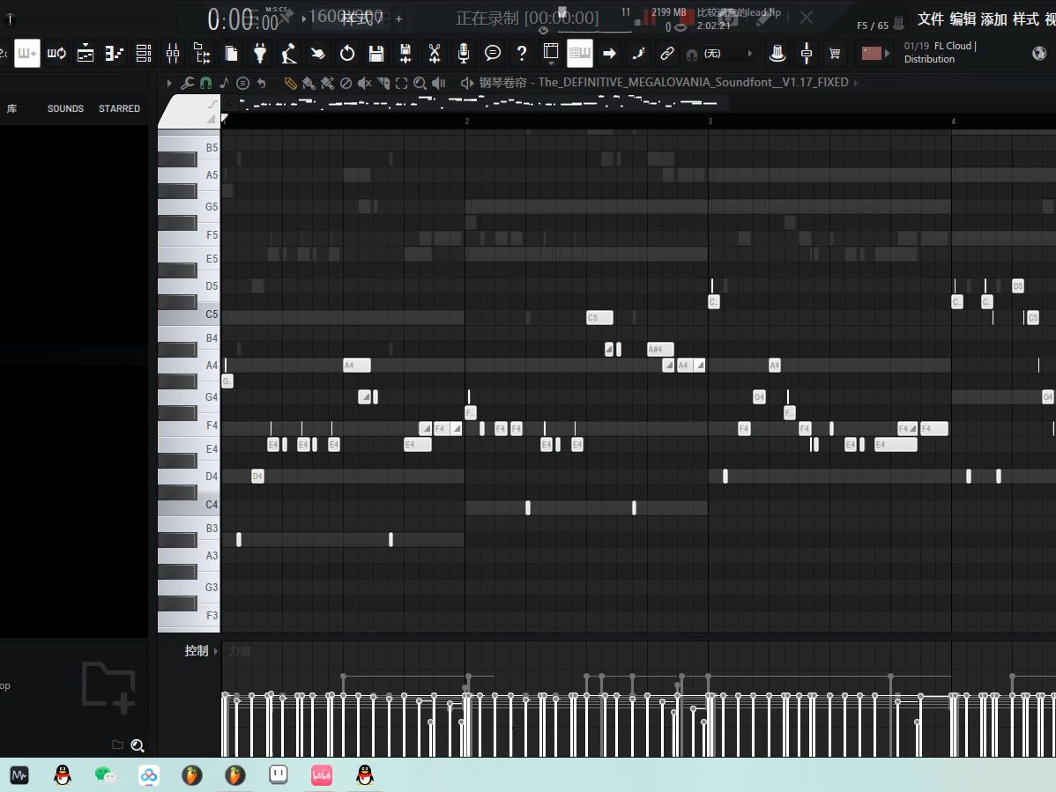Click the browser search magnifier button

(x=138, y=745)
